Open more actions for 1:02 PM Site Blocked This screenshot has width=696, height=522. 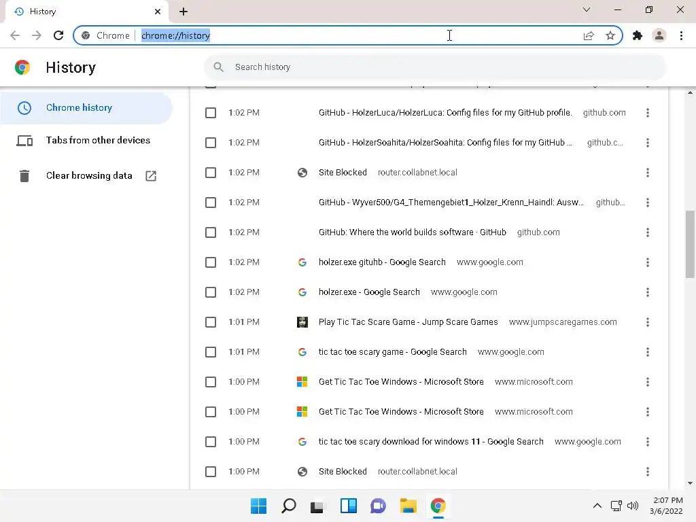648,173
